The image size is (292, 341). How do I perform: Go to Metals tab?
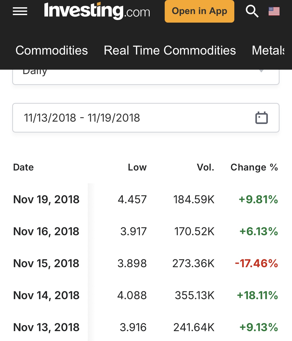pos(268,50)
